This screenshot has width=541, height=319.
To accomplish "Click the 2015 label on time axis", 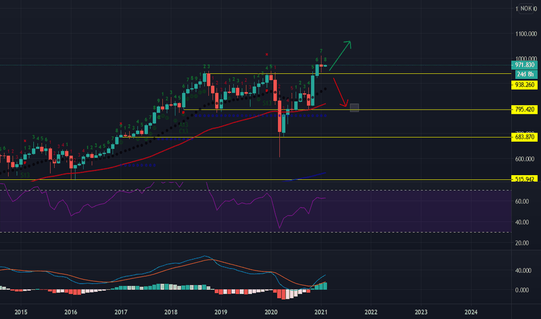I will (21, 312).
